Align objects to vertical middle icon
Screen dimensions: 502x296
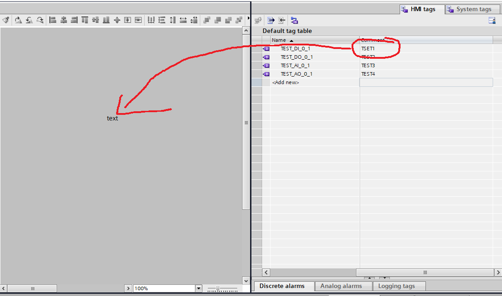95,20
